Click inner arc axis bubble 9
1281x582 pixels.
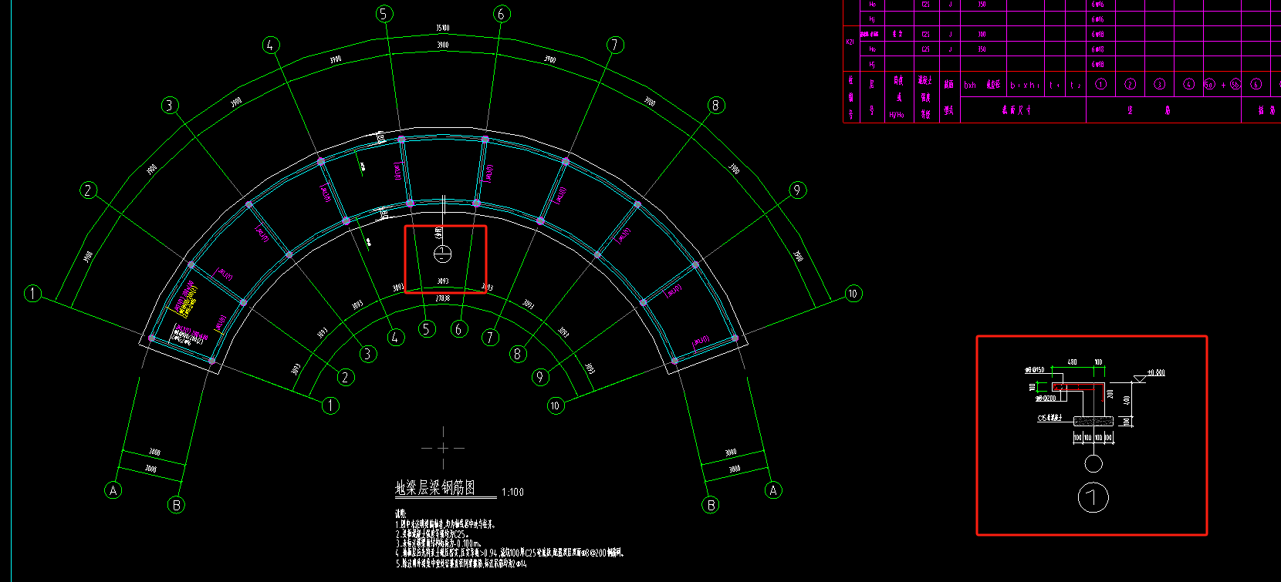point(540,376)
